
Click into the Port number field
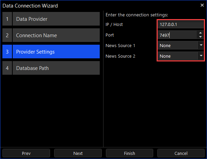tap(176, 35)
